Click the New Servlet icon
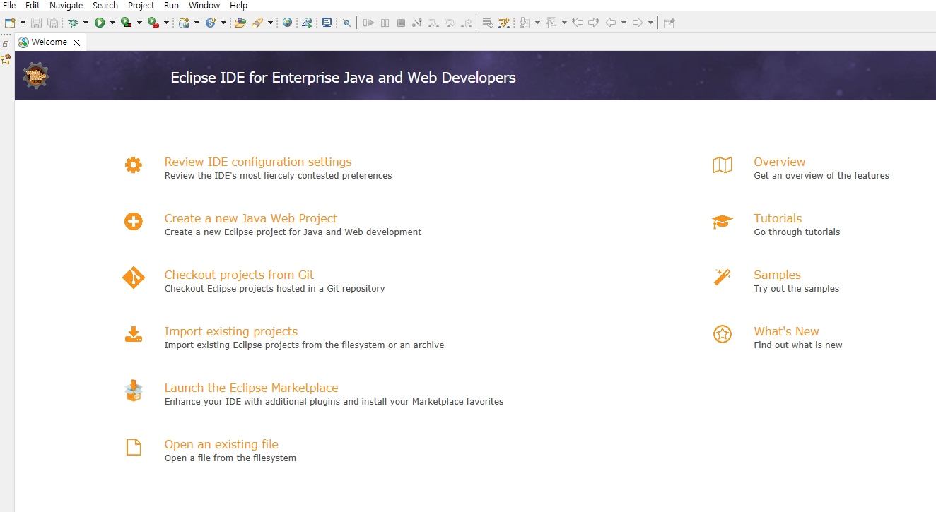Image resolution: width=936 pixels, height=512 pixels. click(211, 23)
